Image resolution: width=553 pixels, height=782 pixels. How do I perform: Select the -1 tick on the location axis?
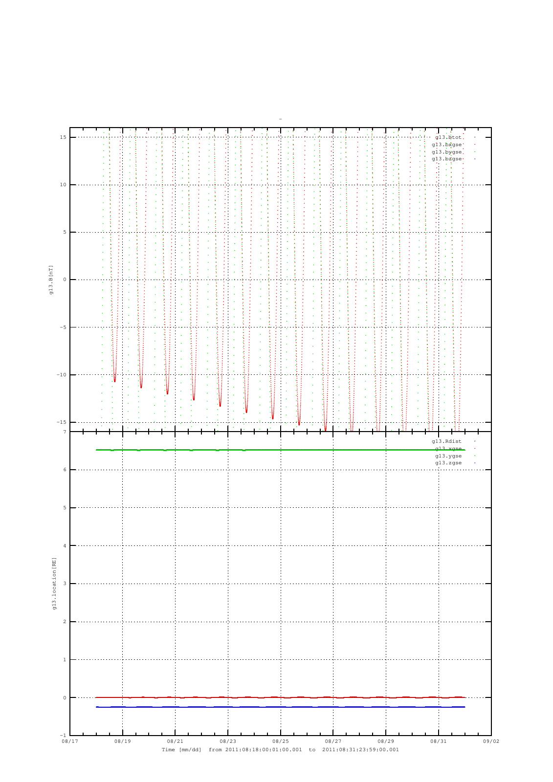click(x=63, y=736)
